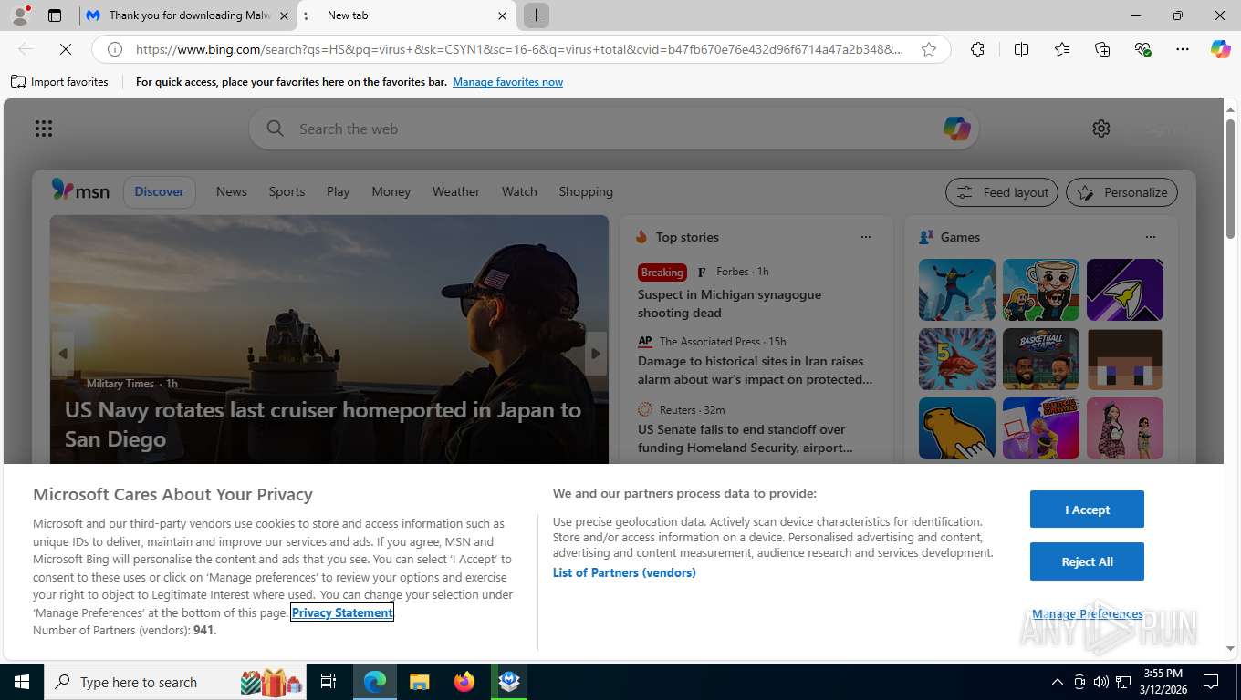Launch the capybara clicker game thumbnail
Image resolution: width=1241 pixels, height=700 pixels.
pyautogui.click(x=957, y=428)
